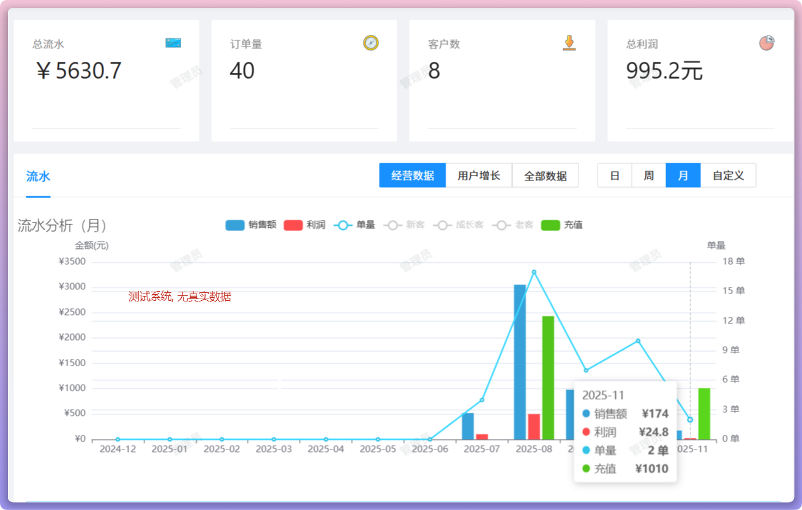Select the 日 time range button
This screenshot has width=802, height=510.
(x=615, y=176)
